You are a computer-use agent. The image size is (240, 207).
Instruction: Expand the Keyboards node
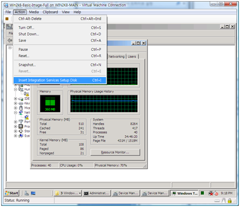(15, 103)
